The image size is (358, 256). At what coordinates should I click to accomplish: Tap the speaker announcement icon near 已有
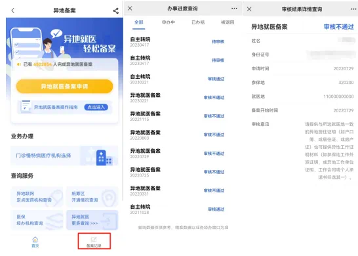(x=19, y=64)
